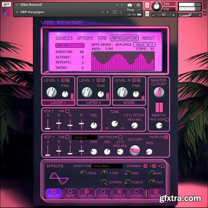Click the Master Cutoff knob
This screenshot has height=208, width=208.
coord(159,92)
